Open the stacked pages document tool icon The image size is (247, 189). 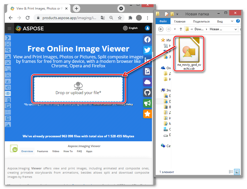pos(8,100)
